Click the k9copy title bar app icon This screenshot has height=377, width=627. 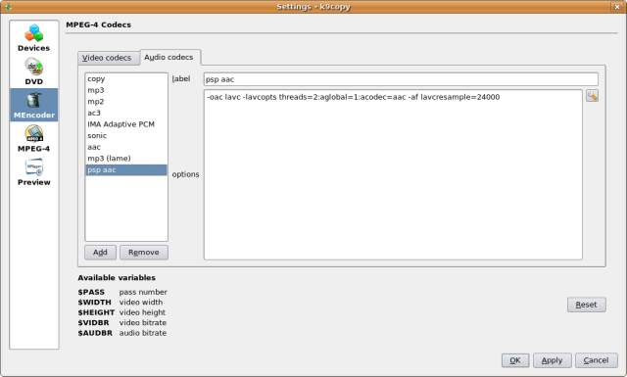(x=9, y=7)
